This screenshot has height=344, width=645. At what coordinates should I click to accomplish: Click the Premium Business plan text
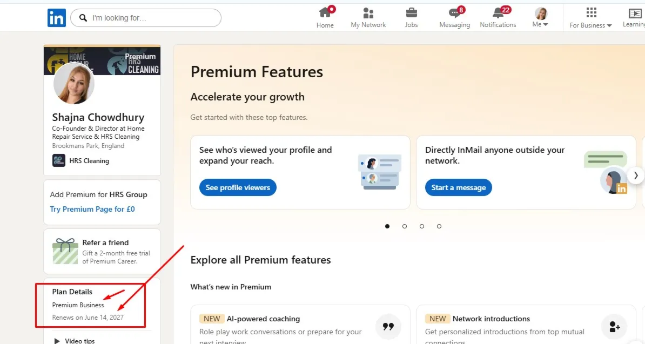pos(78,305)
